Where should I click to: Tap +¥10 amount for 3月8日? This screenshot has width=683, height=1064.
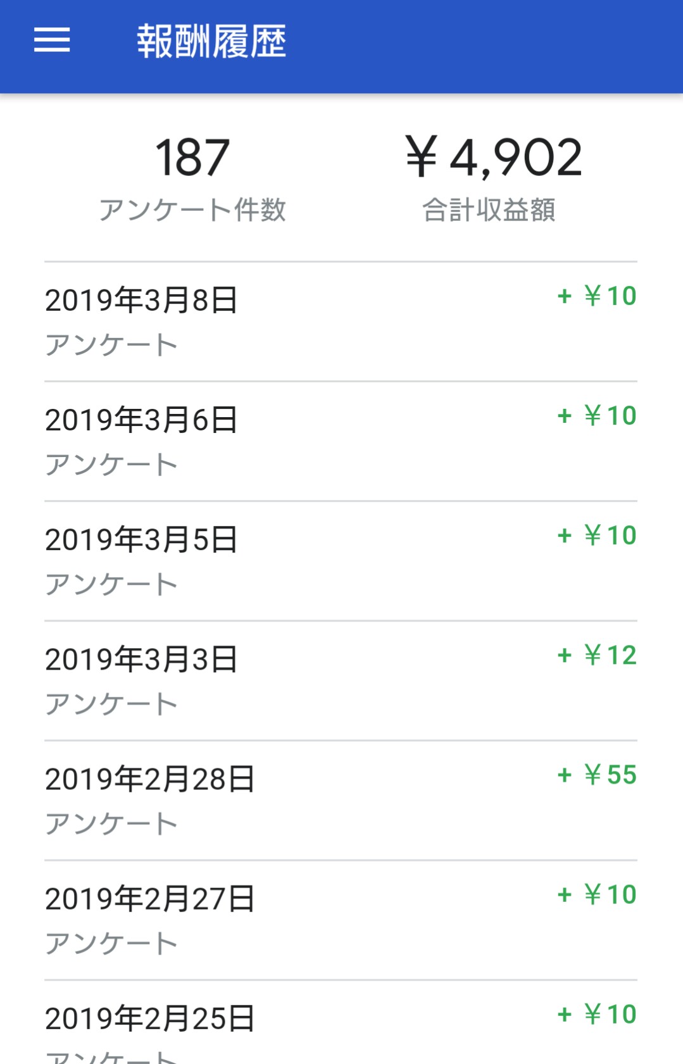click(x=597, y=296)
